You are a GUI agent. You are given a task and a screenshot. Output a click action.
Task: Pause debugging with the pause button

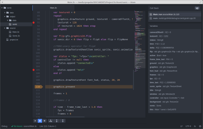pos(40,121)
